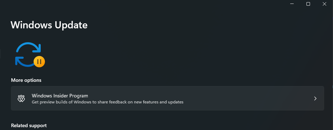Click the Windows Insider Program hearts-people icon
The image size is (333, 130).
[x=21, y=98]
